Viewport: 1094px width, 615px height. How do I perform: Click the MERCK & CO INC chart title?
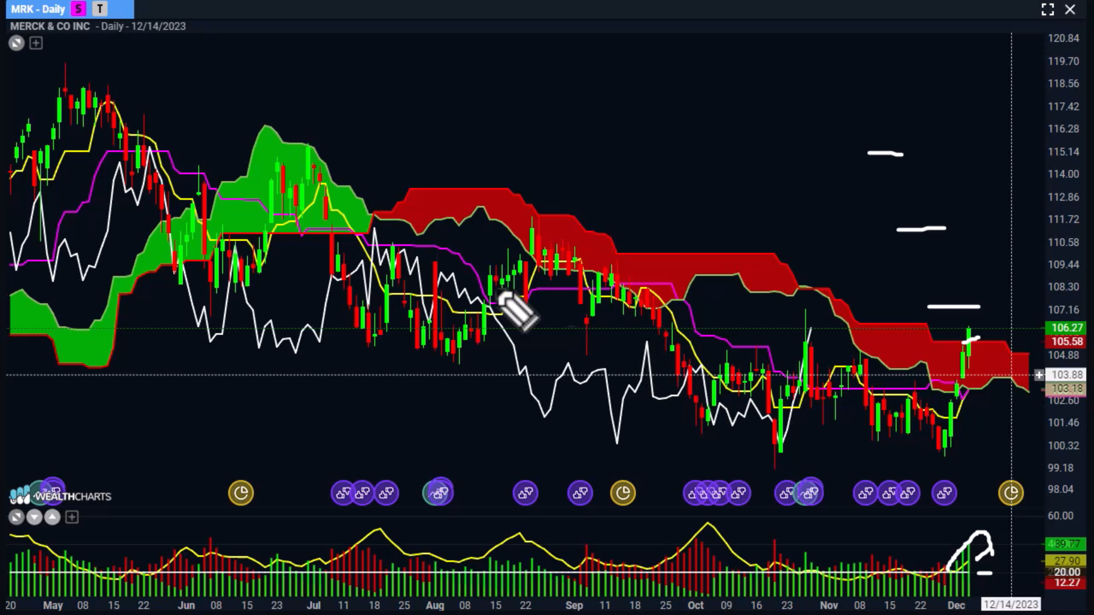[x=50, y=26]
